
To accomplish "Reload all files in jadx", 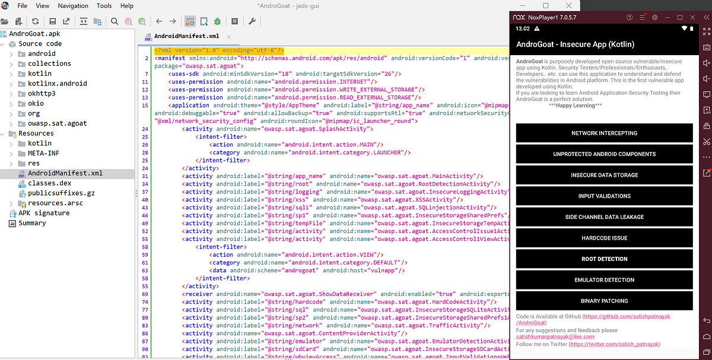I will point(35,21).
